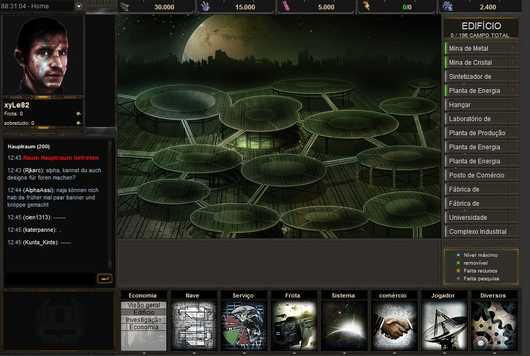Click the chat panel scrollbar
This screenshot has width=530, height=356.
(110, 205)
